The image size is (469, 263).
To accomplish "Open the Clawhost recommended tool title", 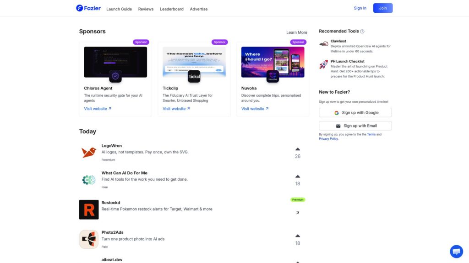I will click(x=338, y=41).
